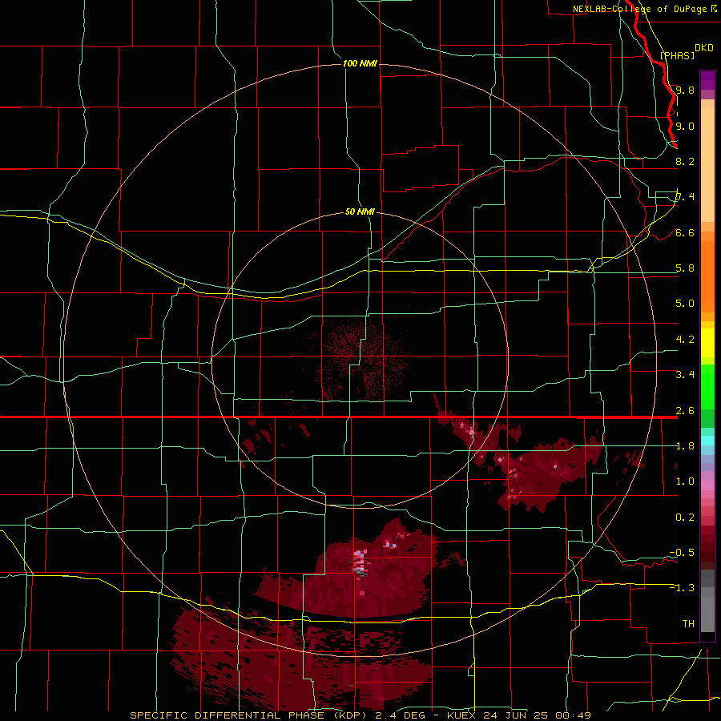
Task: Click the 8.2 value on the color scale
Action: click(685, 161)
